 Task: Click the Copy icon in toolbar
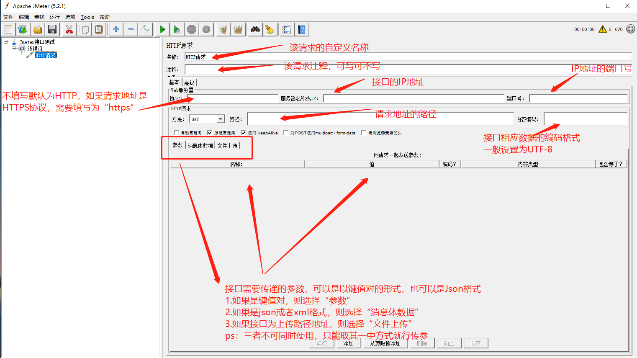click(84, 29)
